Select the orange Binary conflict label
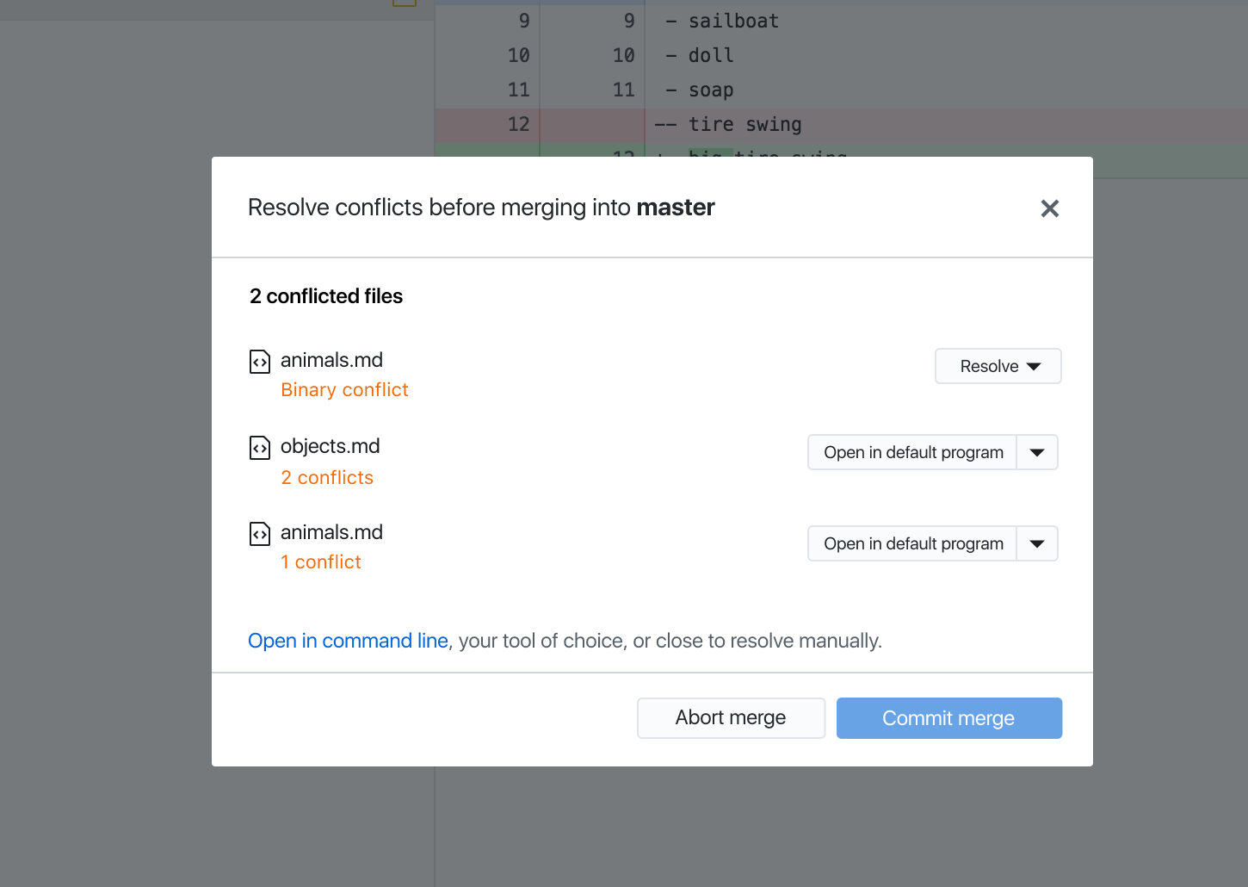This screenshot has width=1248, height=887. (344, 389)
